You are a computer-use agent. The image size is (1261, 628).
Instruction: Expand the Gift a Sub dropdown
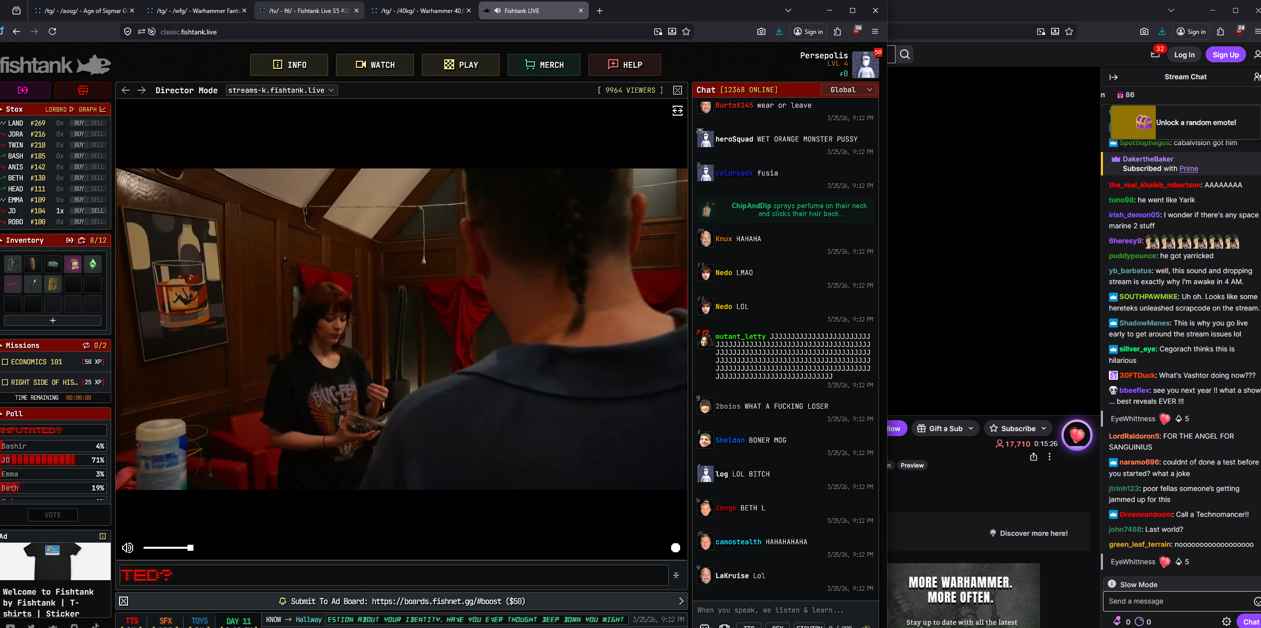(970, 429)
